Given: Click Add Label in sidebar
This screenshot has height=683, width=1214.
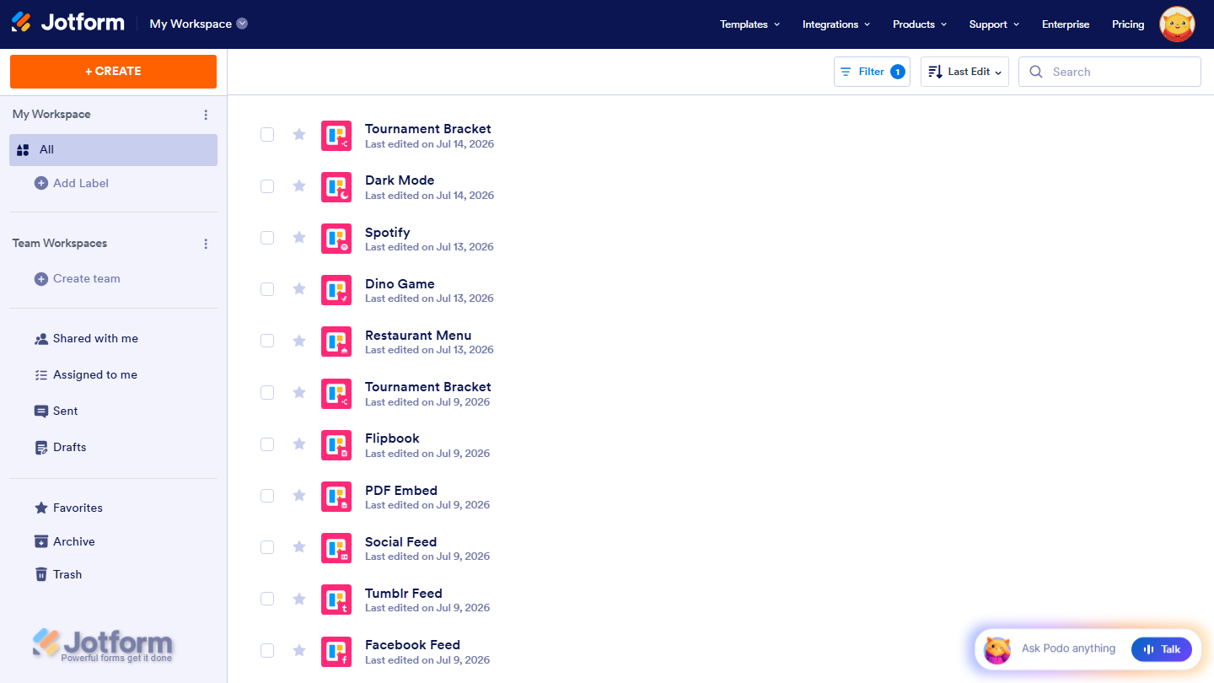Looking at the screenshot, I should click(x=72, y=183).
